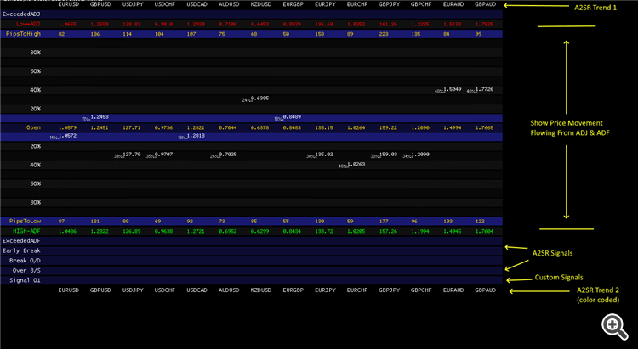Select AUDUSD in the top header row
Screen dimensions: 638x349
tap(229, 4)
